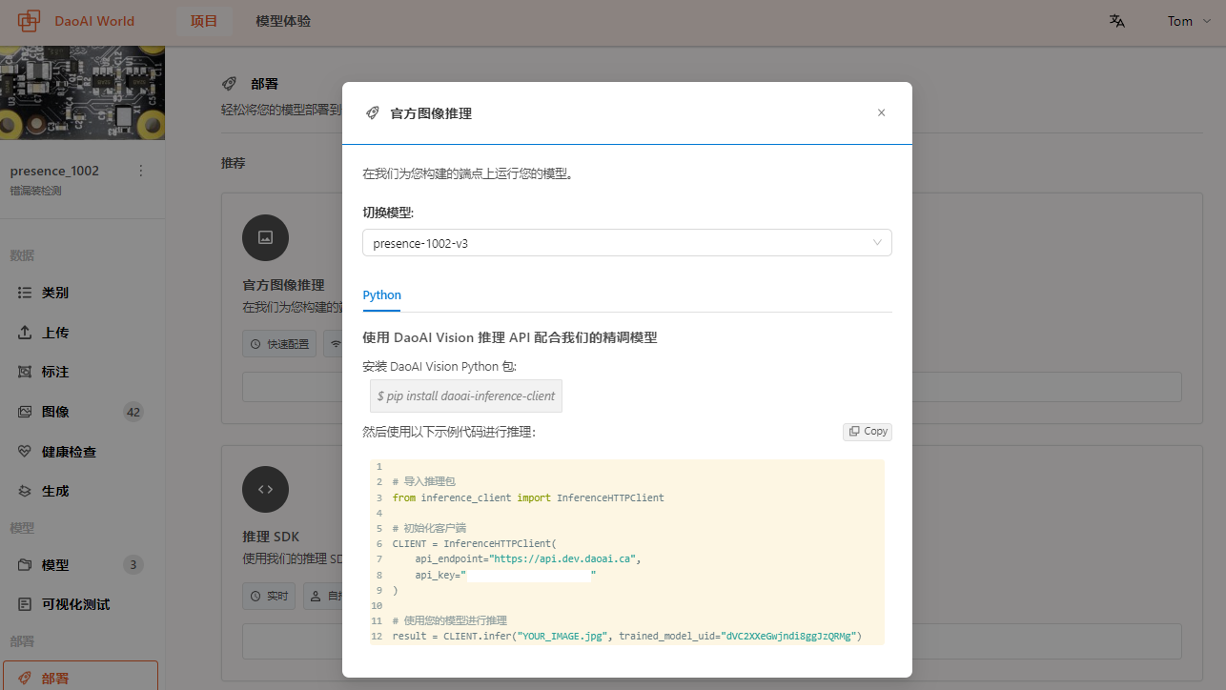Click the rocket icon beside 部署 page heading

pyautogui.click(x=230, y=84)
